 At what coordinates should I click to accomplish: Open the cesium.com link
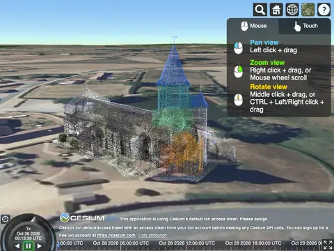tap(116, 235)
